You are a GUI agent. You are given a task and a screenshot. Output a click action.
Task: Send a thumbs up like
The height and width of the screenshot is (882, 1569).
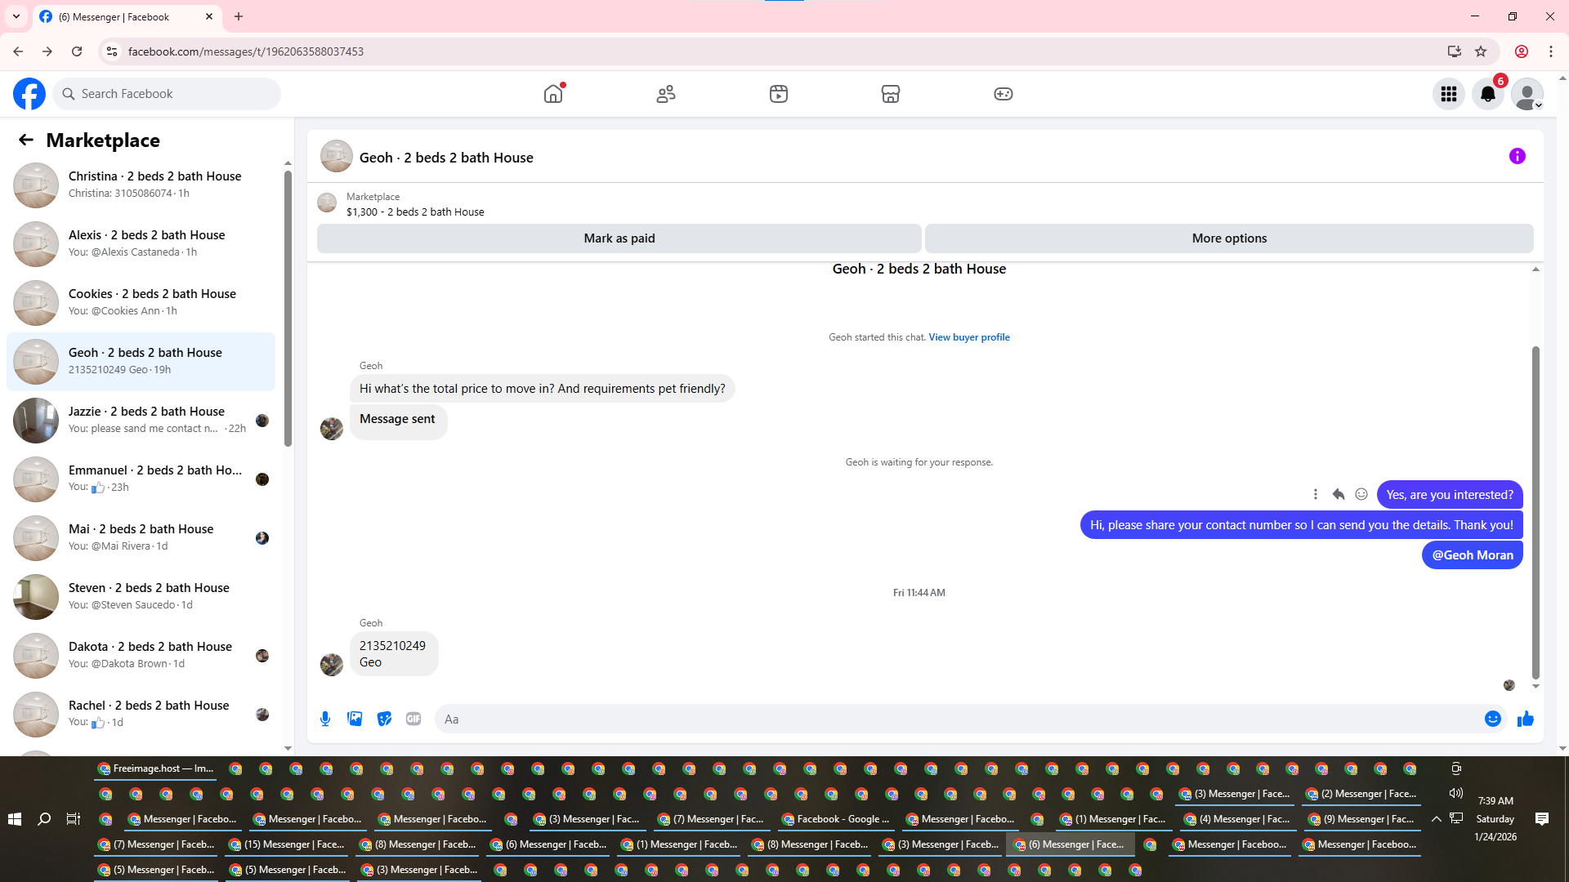(x=1525, y=719)
